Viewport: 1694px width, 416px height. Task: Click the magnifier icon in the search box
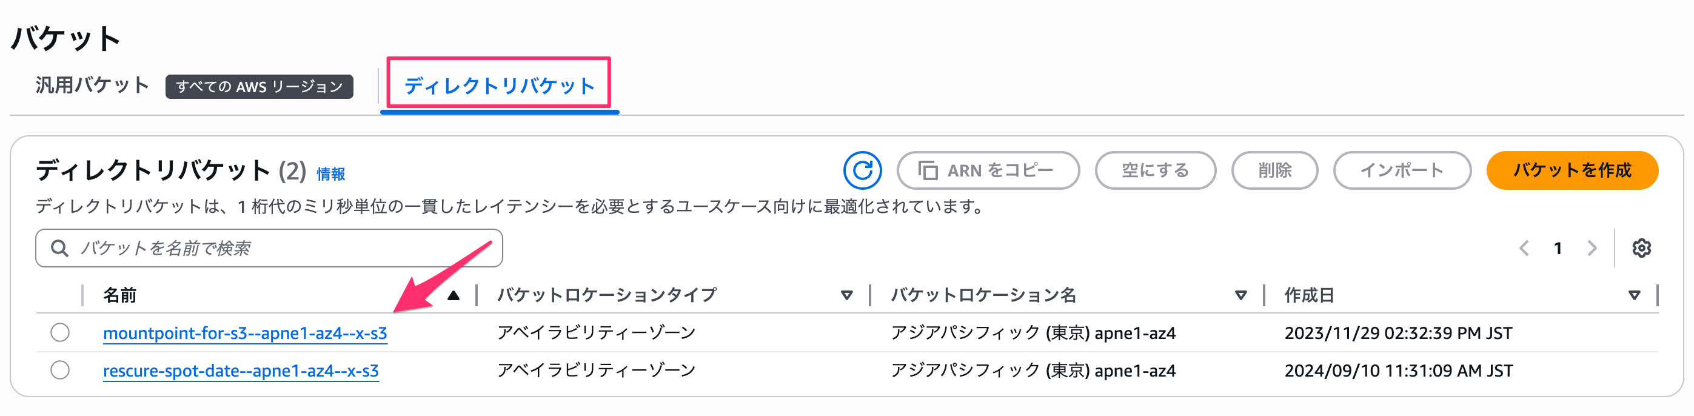click(60, 248)
